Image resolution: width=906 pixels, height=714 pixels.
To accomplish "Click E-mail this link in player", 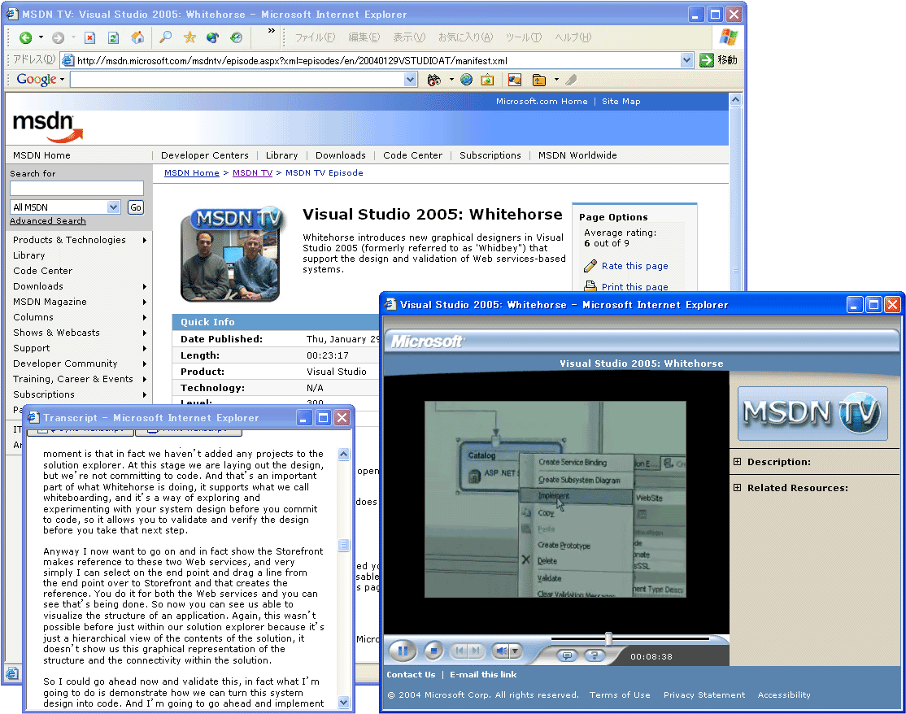I will pyautogui.click(x=483, y=675).
